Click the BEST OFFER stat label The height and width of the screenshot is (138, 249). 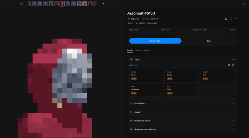point(134,30)
